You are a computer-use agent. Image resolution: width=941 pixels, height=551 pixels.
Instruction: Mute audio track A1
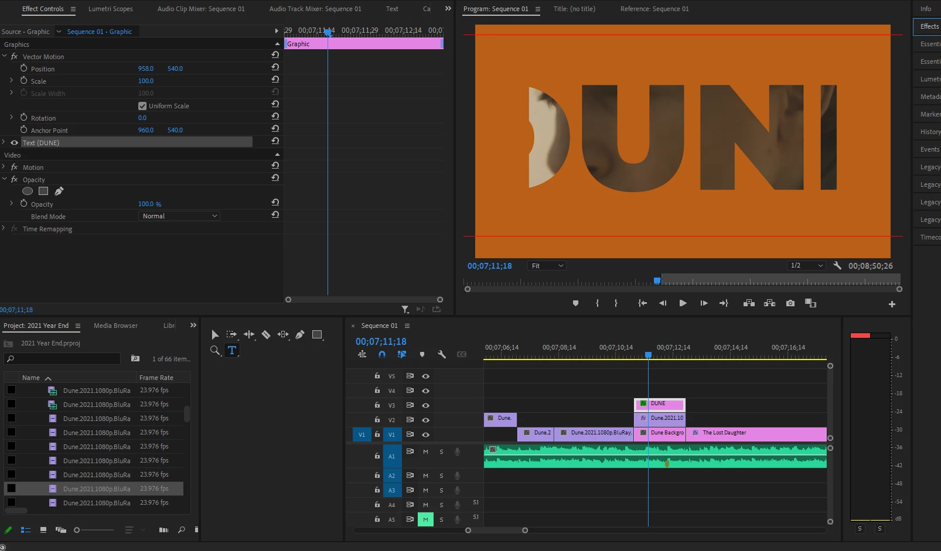pos(425,451)
